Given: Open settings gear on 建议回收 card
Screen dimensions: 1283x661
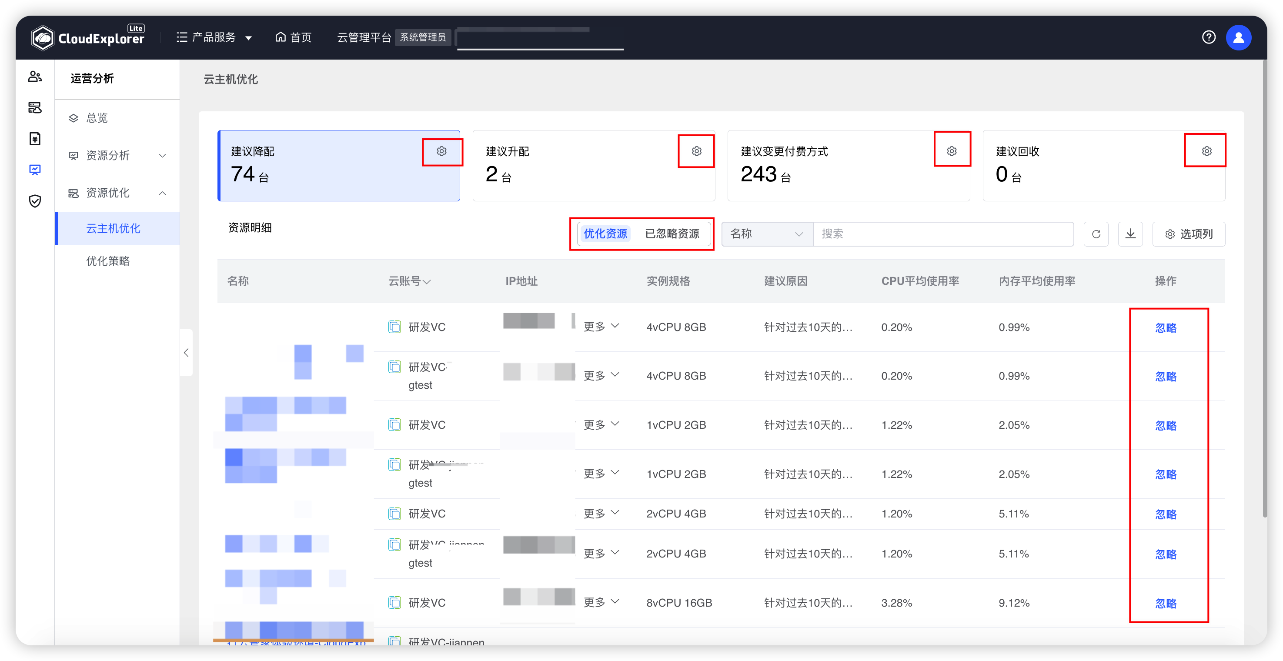Looking at the screenshot, I should 1207,151.
